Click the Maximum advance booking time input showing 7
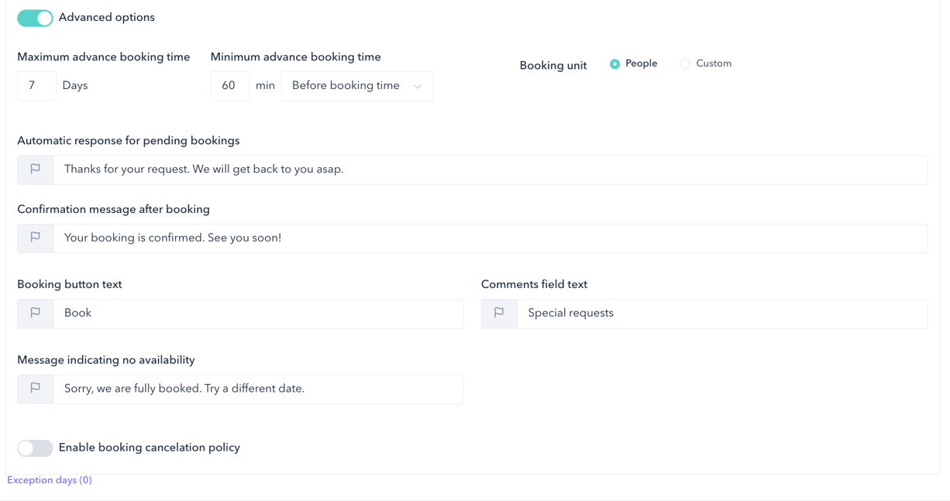The width and height of the screenshot is (950, 501). 36,85
